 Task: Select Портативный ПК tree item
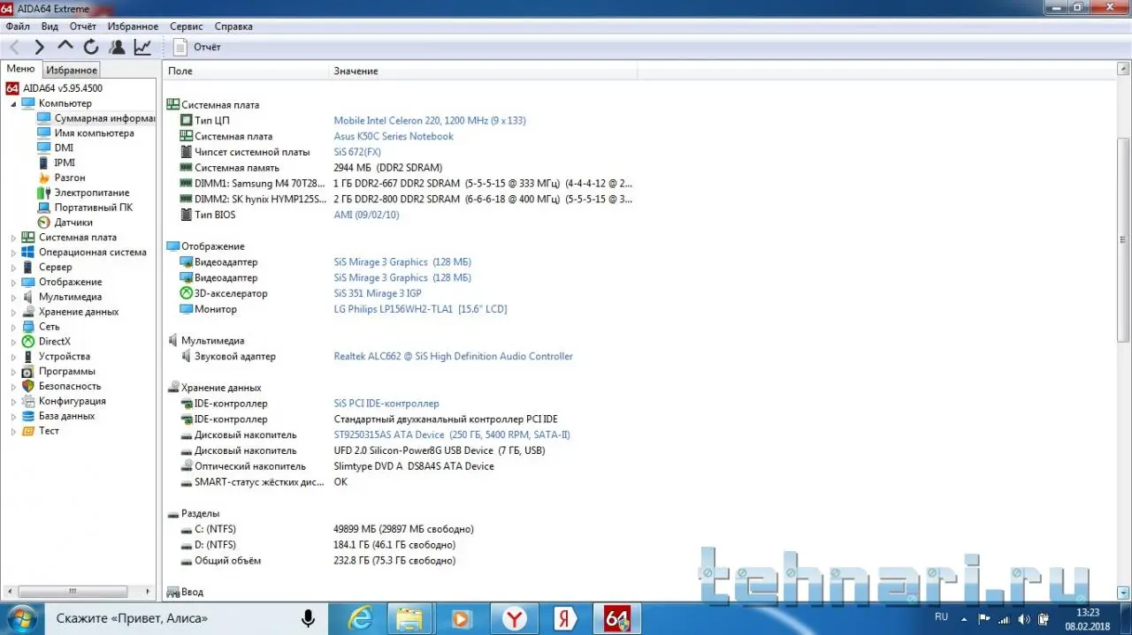pos(94,208)
